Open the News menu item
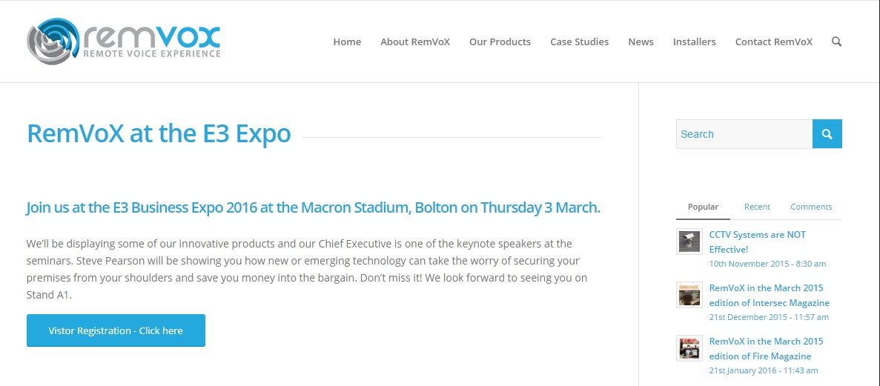The width and height of the screenshot is (880, 386). (x=641, y=41)
